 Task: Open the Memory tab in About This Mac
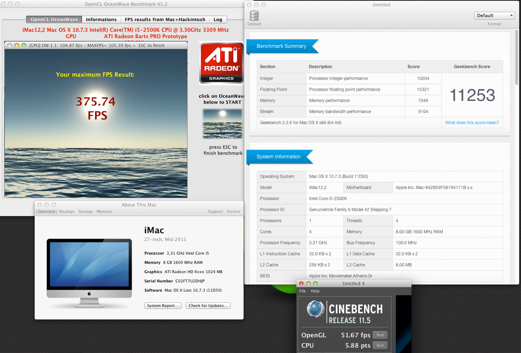[x=104, y=212]
